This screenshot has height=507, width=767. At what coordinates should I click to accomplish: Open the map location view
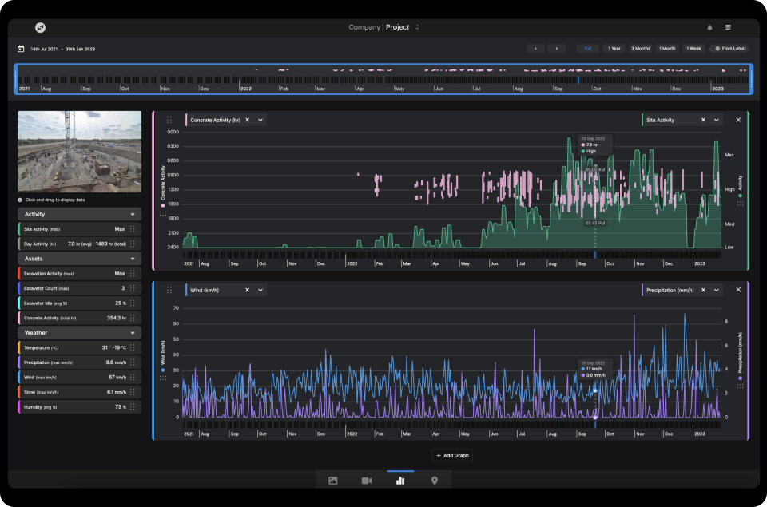coord(434,481)
